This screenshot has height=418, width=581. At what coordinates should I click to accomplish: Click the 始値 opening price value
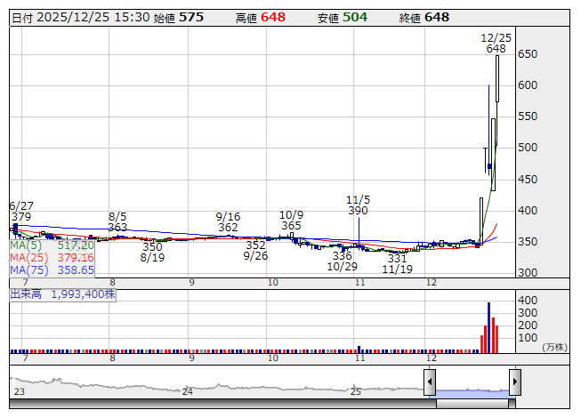click(x=191, y=17)
